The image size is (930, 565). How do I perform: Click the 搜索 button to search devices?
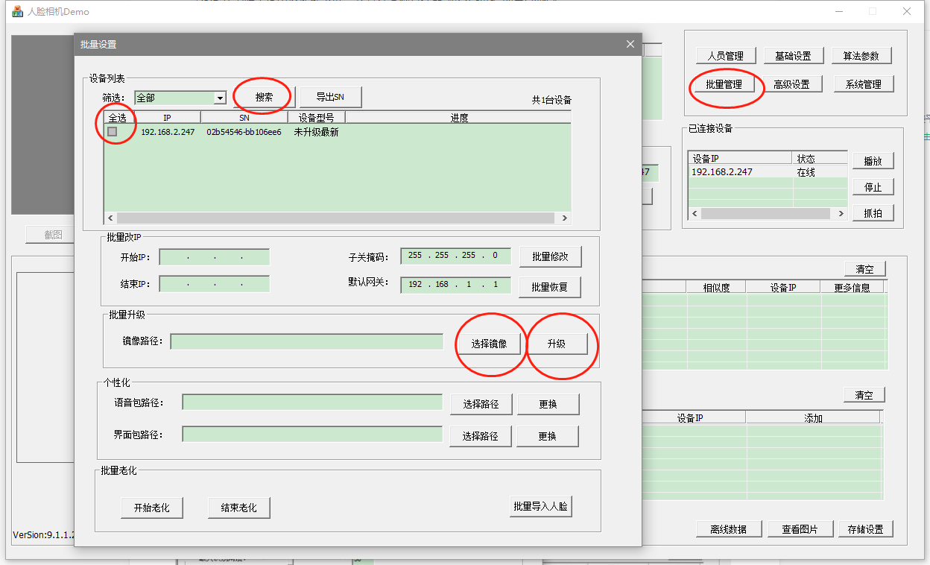pyautogui.click(x=264, y=97)
